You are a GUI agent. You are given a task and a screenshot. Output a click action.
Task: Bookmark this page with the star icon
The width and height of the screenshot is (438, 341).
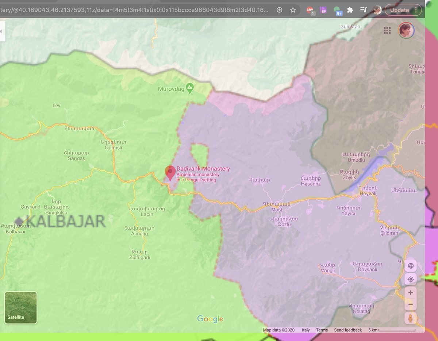[293, 10]
